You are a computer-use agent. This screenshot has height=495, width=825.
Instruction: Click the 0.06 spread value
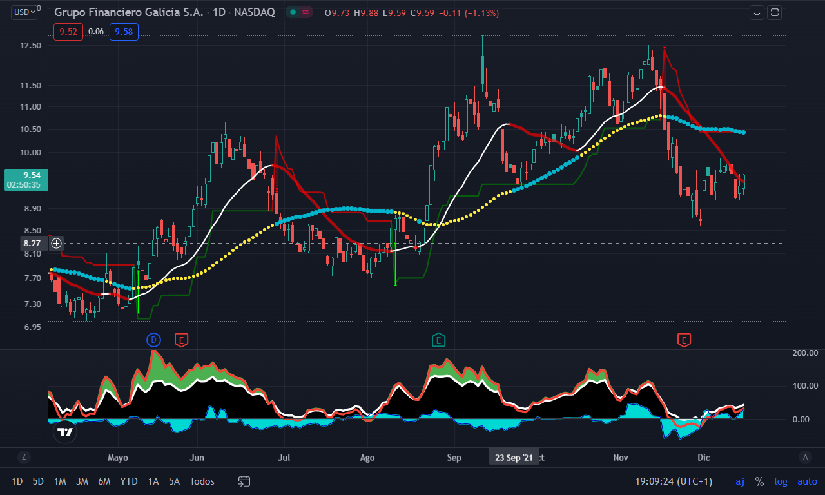(x=96, y=32)
